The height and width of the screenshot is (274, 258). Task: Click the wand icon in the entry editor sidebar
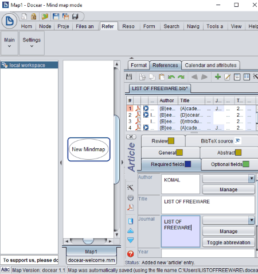(x=131, y=188)
